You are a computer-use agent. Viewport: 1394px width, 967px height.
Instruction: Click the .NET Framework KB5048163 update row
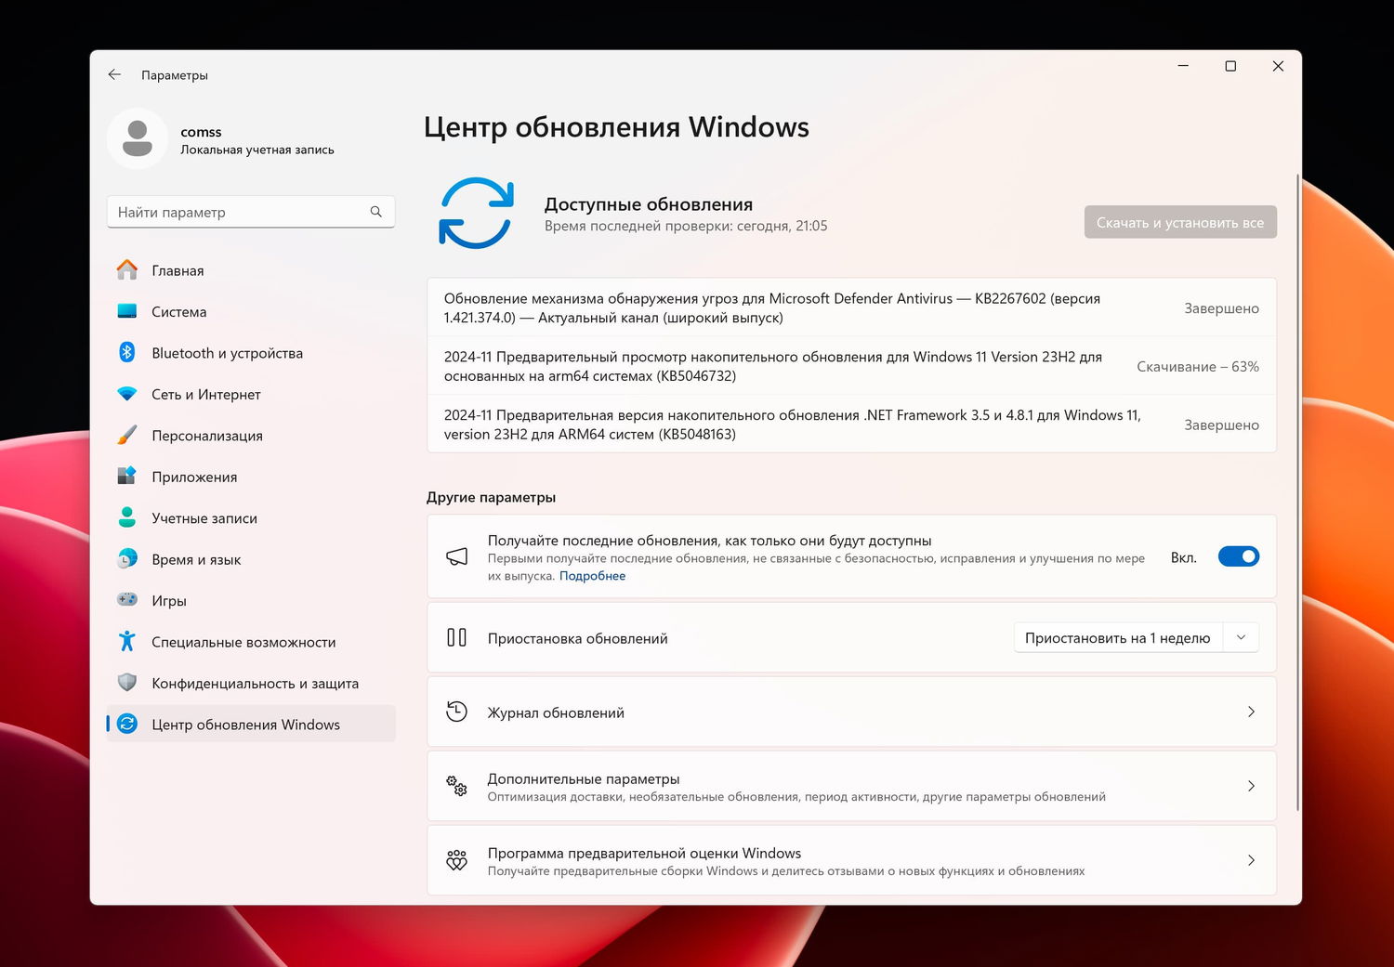click(x=851, y=425)
